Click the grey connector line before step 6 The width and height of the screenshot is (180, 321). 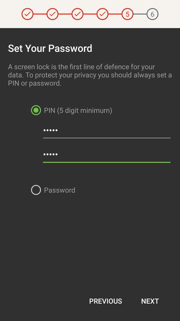140,14
